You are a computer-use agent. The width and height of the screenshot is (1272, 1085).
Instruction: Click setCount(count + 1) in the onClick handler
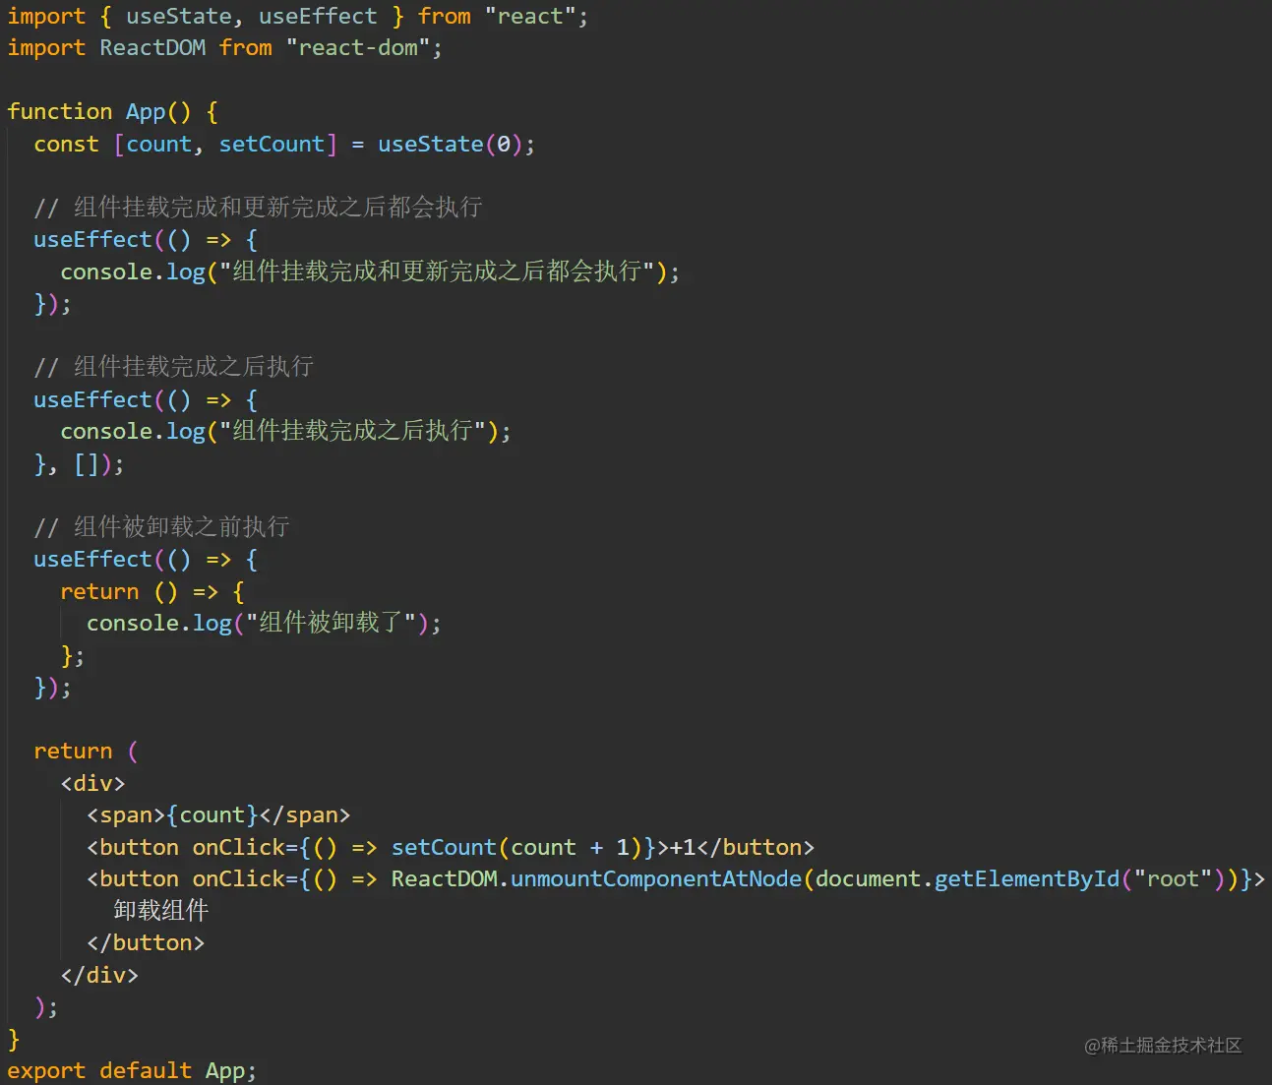516,847
